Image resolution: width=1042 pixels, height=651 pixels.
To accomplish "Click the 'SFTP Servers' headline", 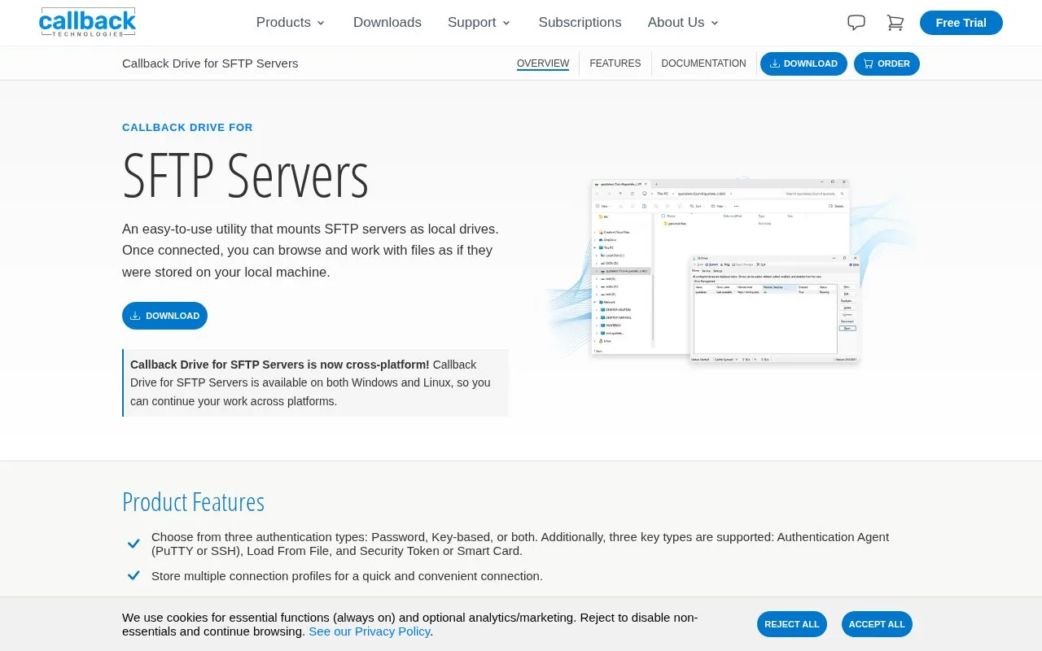I will point(245,175).
